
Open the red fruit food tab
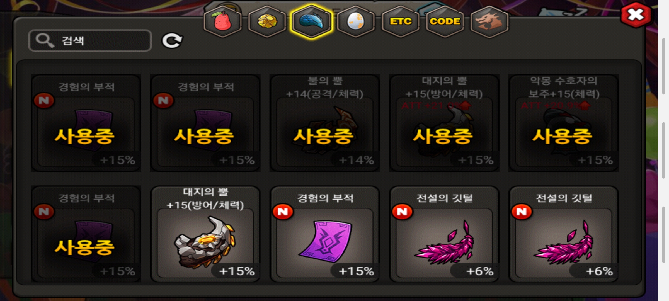222,21
